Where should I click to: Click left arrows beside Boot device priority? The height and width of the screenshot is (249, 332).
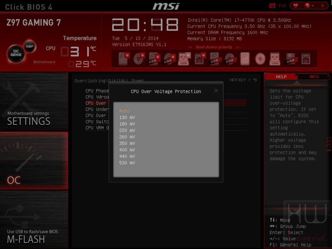190,47
